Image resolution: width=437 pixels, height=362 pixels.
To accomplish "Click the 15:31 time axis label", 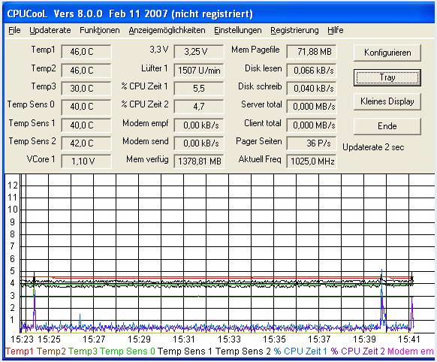I will coord(184,339).
